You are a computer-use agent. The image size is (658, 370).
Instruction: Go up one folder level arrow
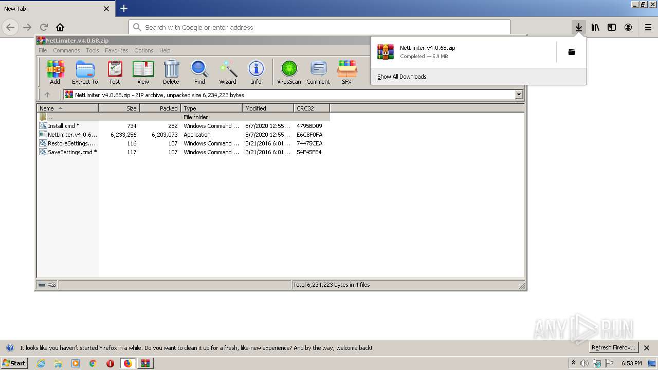tap(47, 95)
